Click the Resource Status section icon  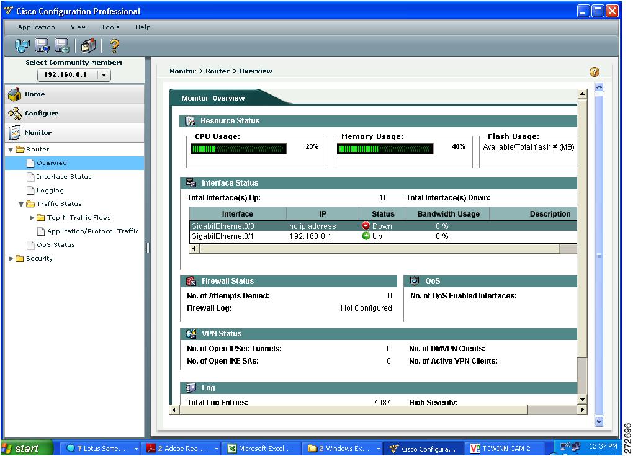click(x=190, y=120)
